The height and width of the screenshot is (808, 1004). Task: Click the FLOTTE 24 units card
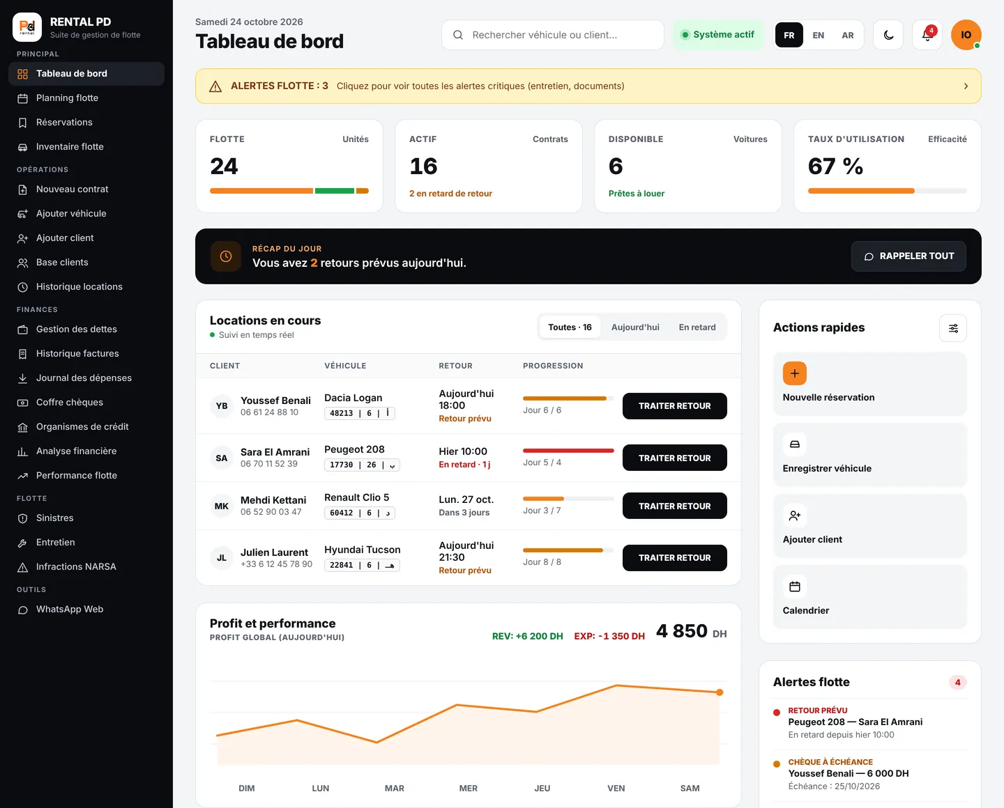pos(289,166)
